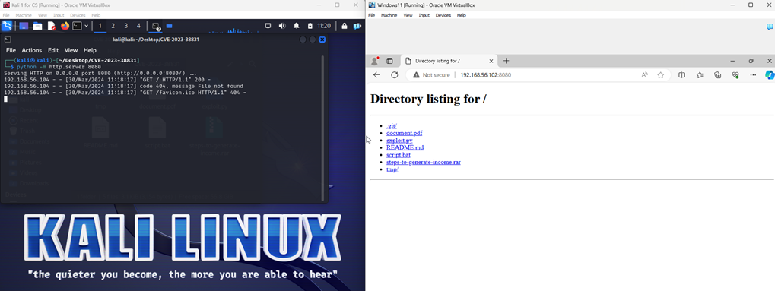Click the battery power icon in Kali panel
The width and height of the screenshot is (775, 291).
point(310,26)
